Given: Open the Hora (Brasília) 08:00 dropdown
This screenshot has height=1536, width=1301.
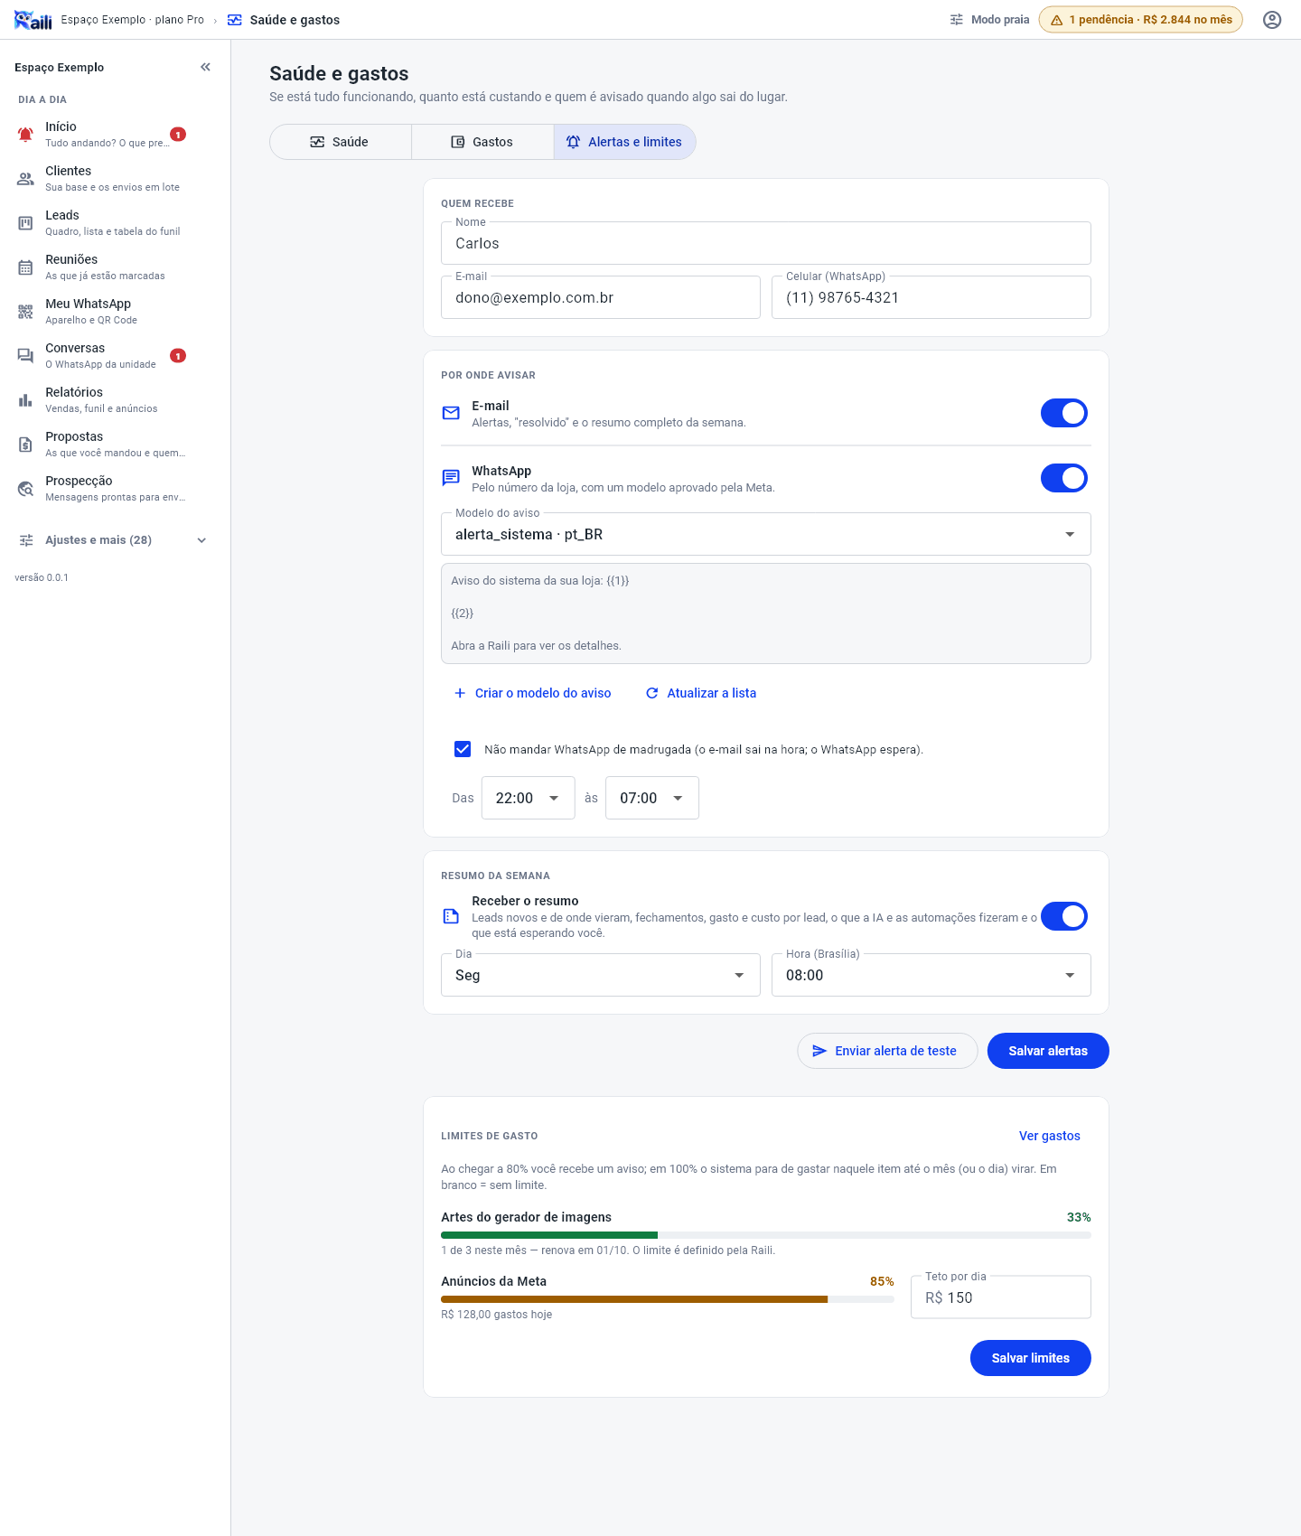Looking at the screenshot, I should 931,975.
